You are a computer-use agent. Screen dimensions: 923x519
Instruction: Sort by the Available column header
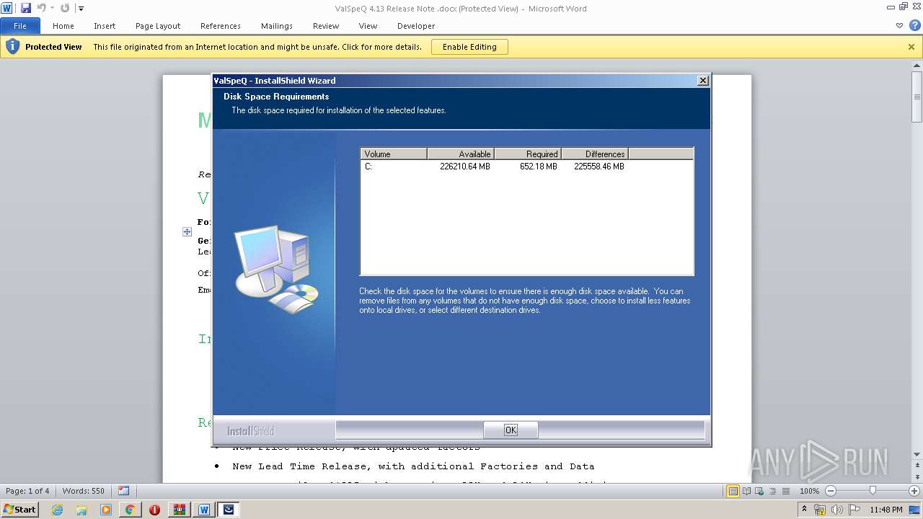click(461, 154)
